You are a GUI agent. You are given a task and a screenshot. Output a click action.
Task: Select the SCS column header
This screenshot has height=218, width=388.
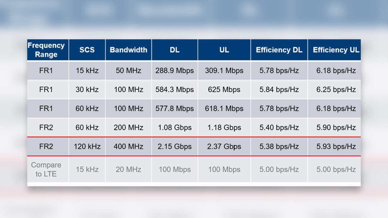coord(87,50)
